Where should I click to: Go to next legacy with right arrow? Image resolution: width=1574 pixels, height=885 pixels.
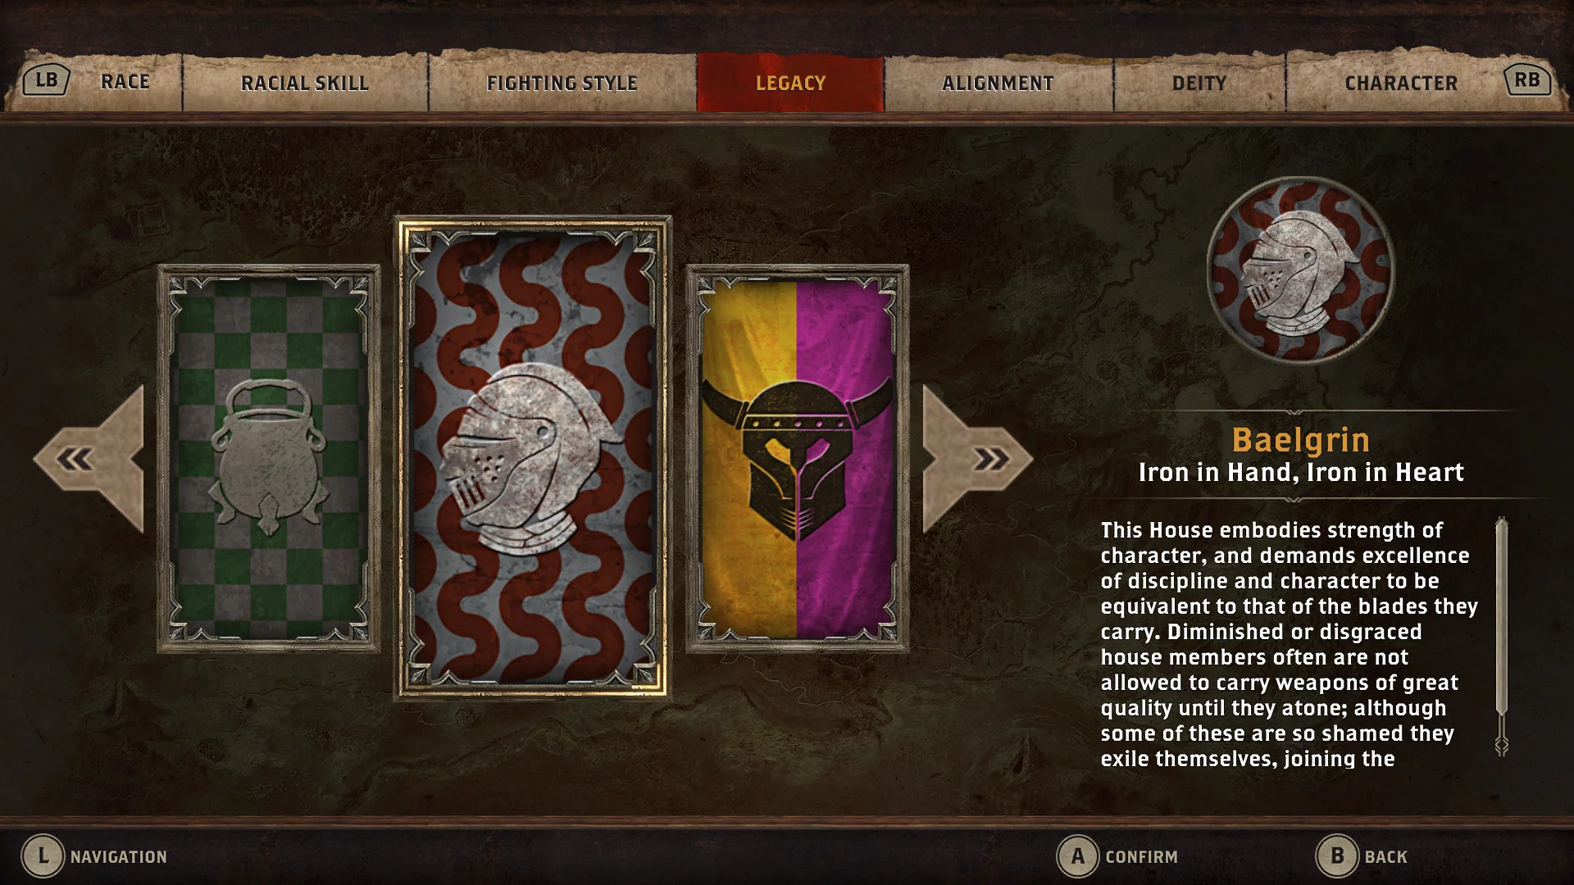[978, 459]
